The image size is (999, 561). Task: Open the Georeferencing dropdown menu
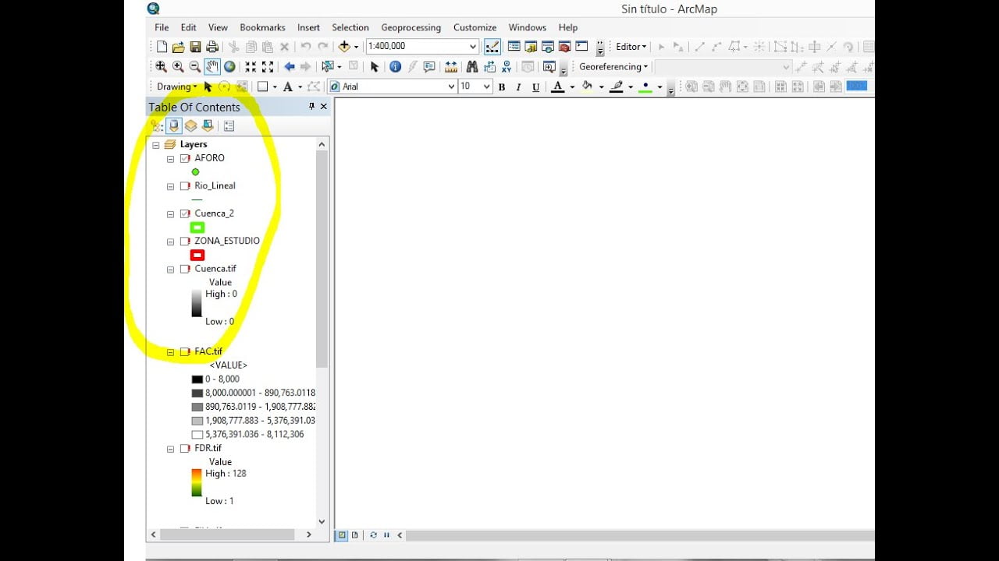(x=613, y=67)
